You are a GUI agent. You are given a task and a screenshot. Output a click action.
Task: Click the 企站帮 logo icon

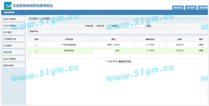point(8,5)
